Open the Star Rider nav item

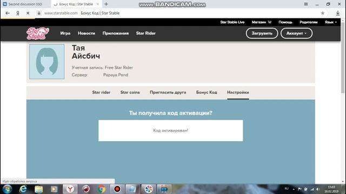tap(145, 33)
